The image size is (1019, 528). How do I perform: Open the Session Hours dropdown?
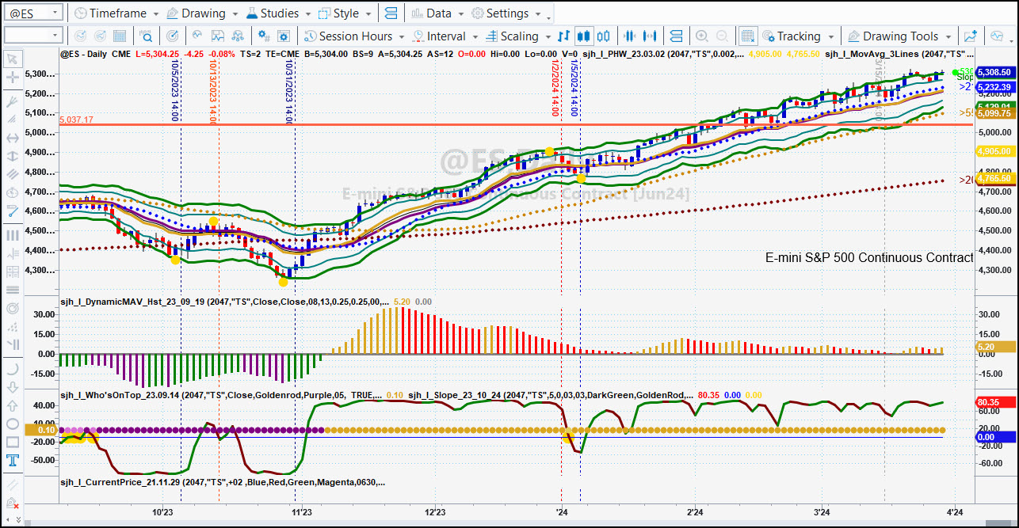(x=354, y=36)
